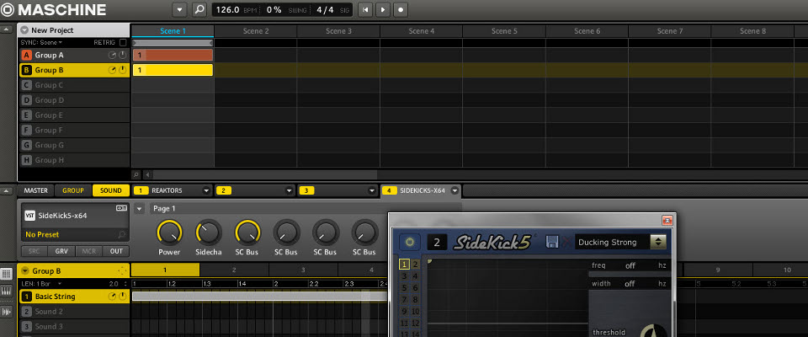Click the VST icon beside SideKick5-x64
808x337 pixels.
(x=30, y=215)
